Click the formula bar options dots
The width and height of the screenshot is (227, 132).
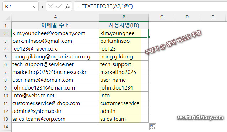point(42,6)
